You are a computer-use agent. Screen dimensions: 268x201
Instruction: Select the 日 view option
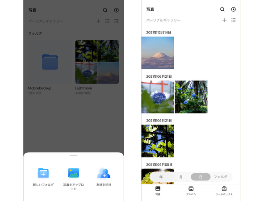pos(201,177)
